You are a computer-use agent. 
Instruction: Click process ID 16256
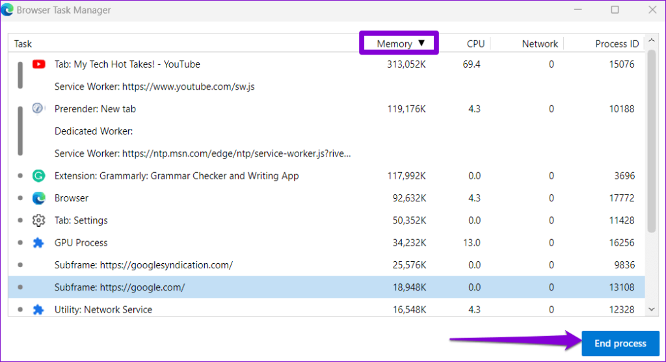point(621,243)
